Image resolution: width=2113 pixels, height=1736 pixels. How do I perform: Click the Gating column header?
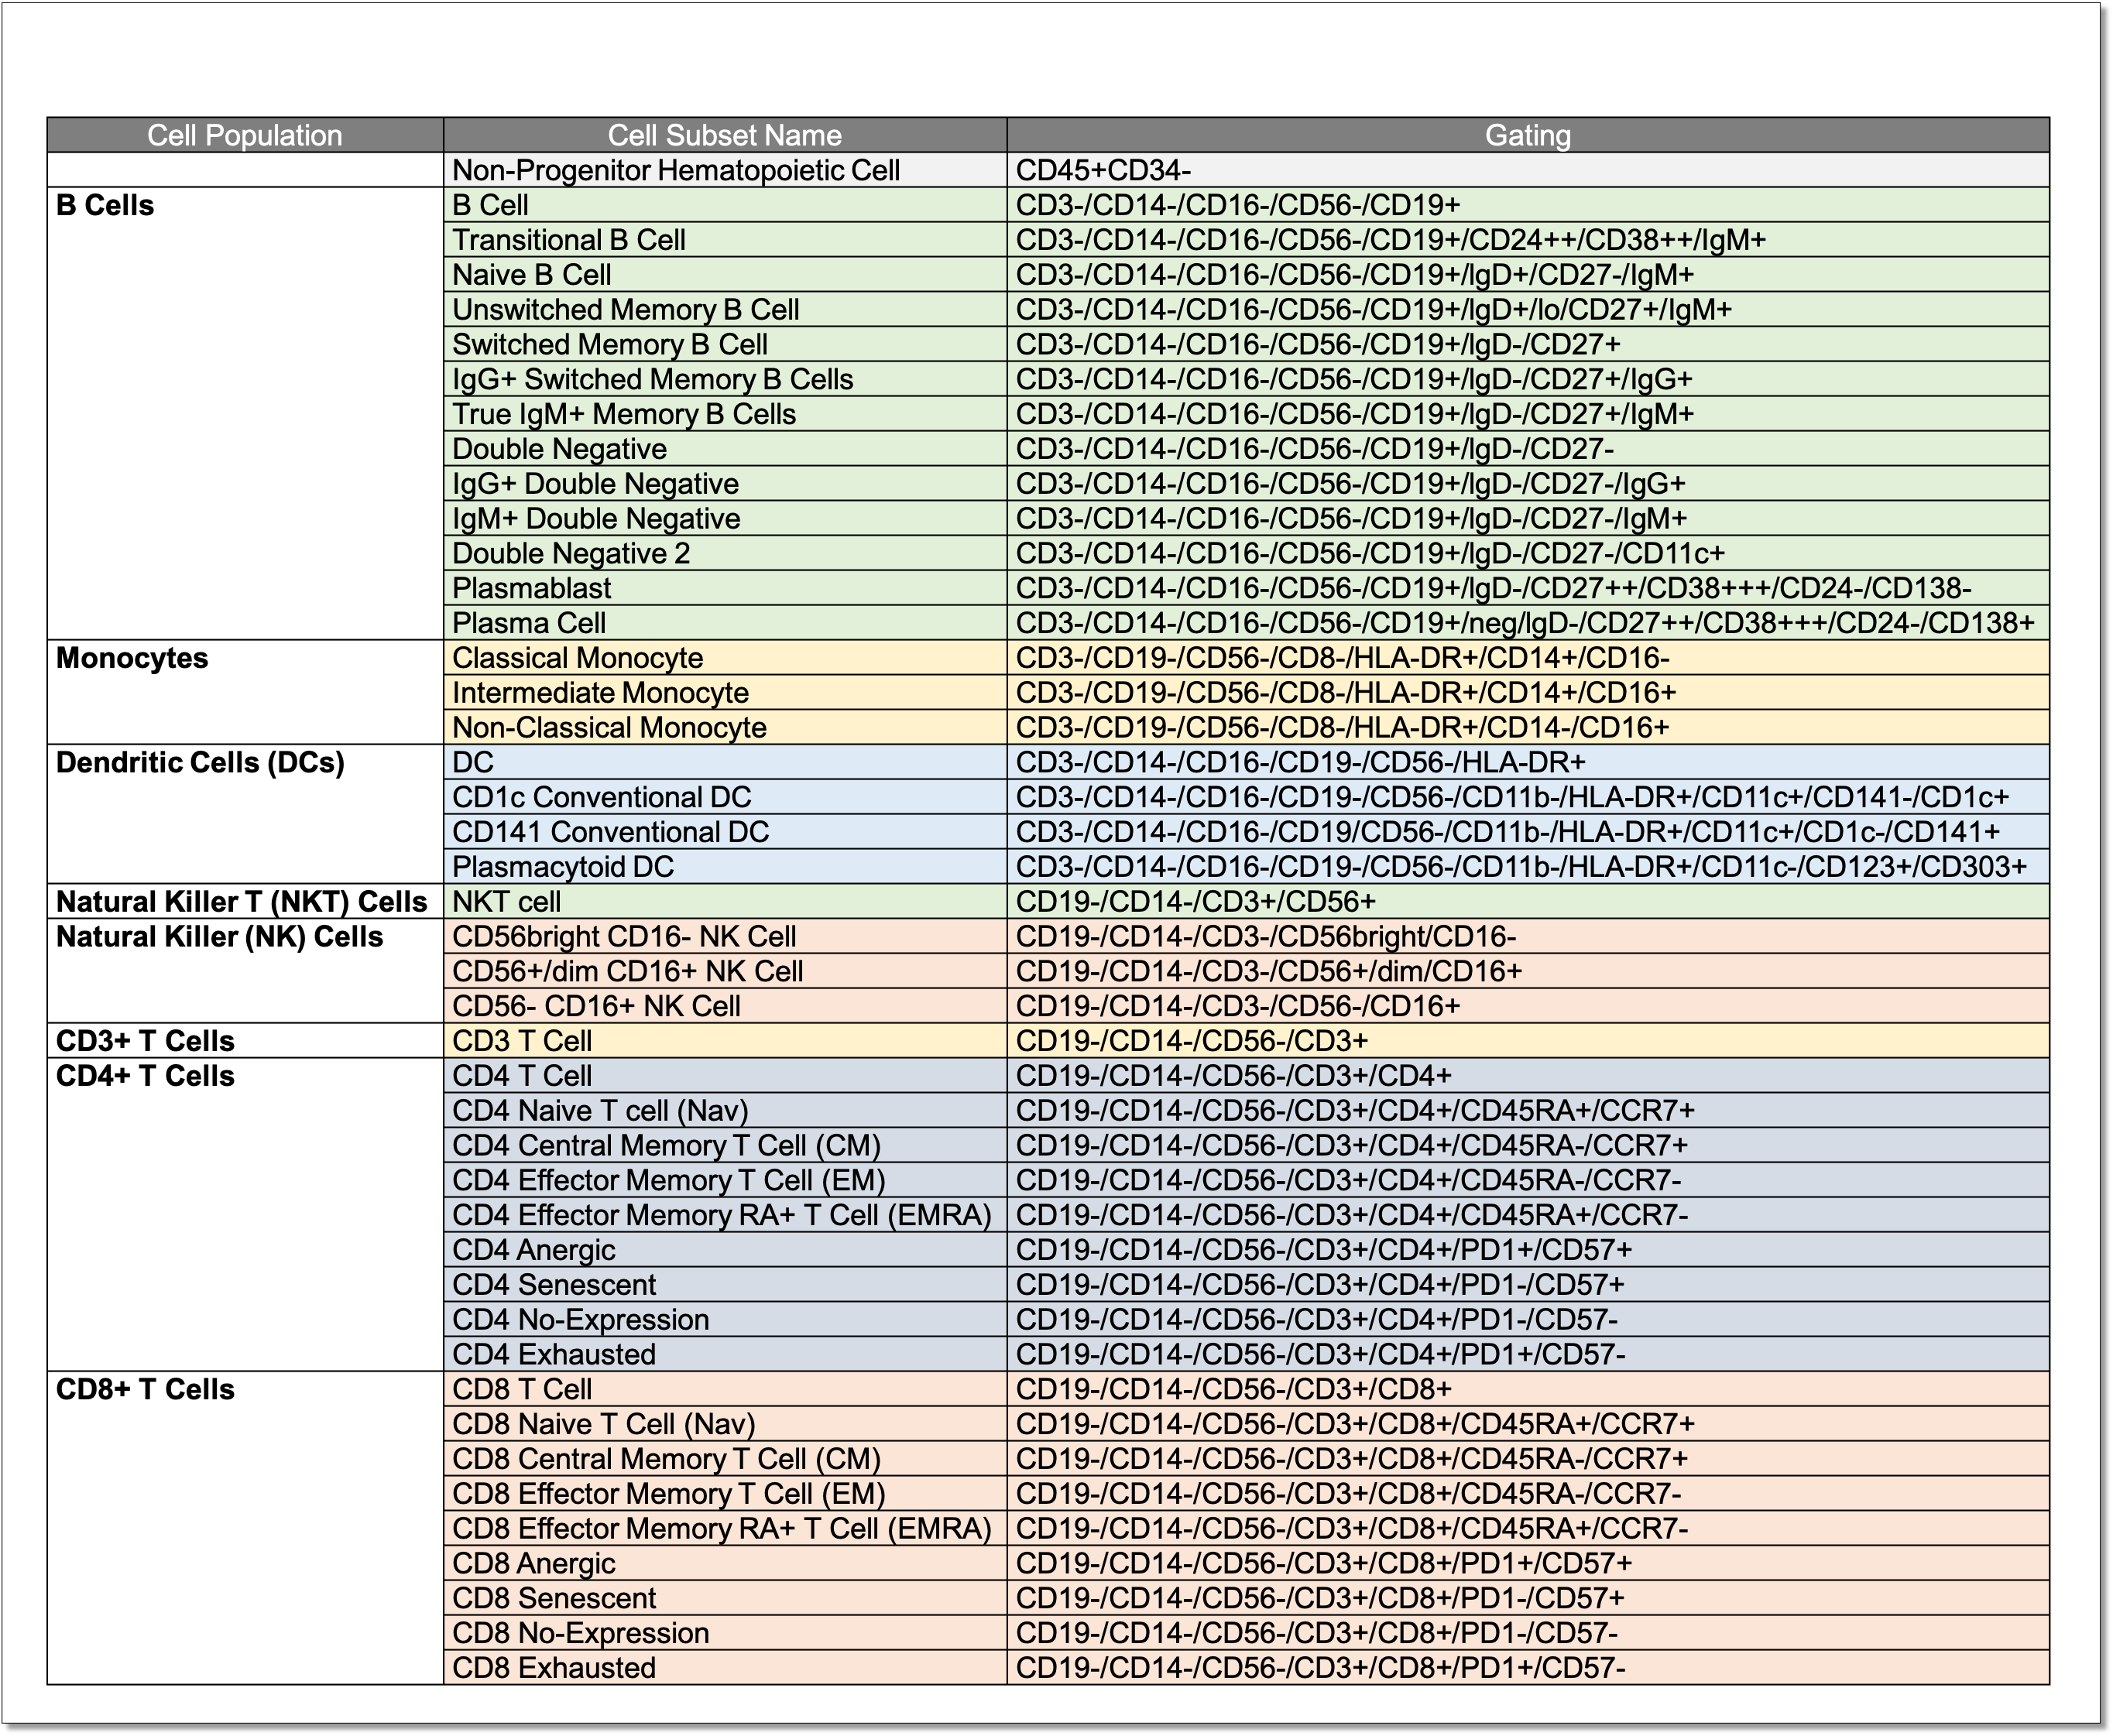click(x=1527, y=135)
